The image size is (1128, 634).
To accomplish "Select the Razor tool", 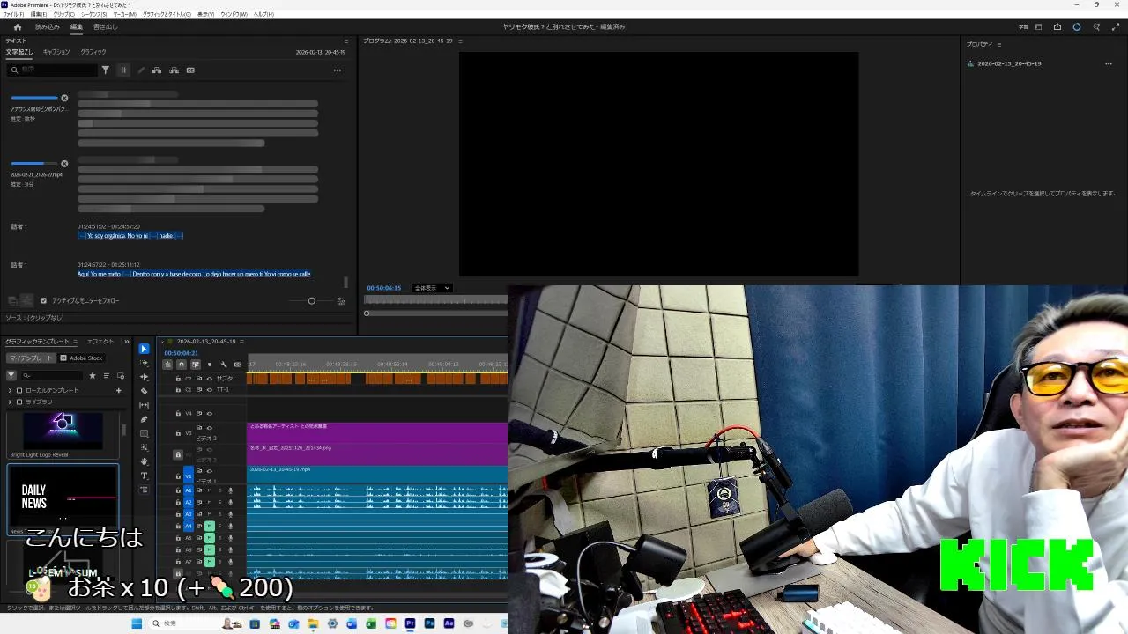I will tap(145, 391).
